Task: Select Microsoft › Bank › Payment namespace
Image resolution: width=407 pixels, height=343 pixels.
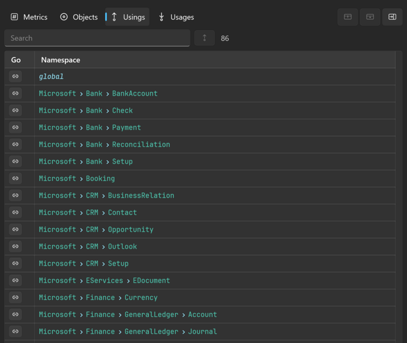Action: [x=90, y=127]
